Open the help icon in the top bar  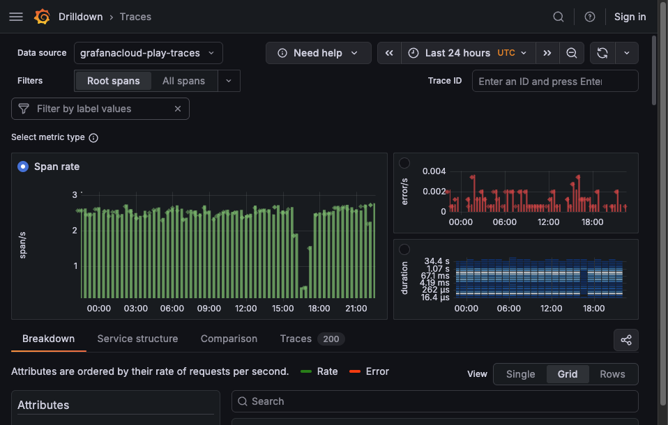[x=589, y=16]
